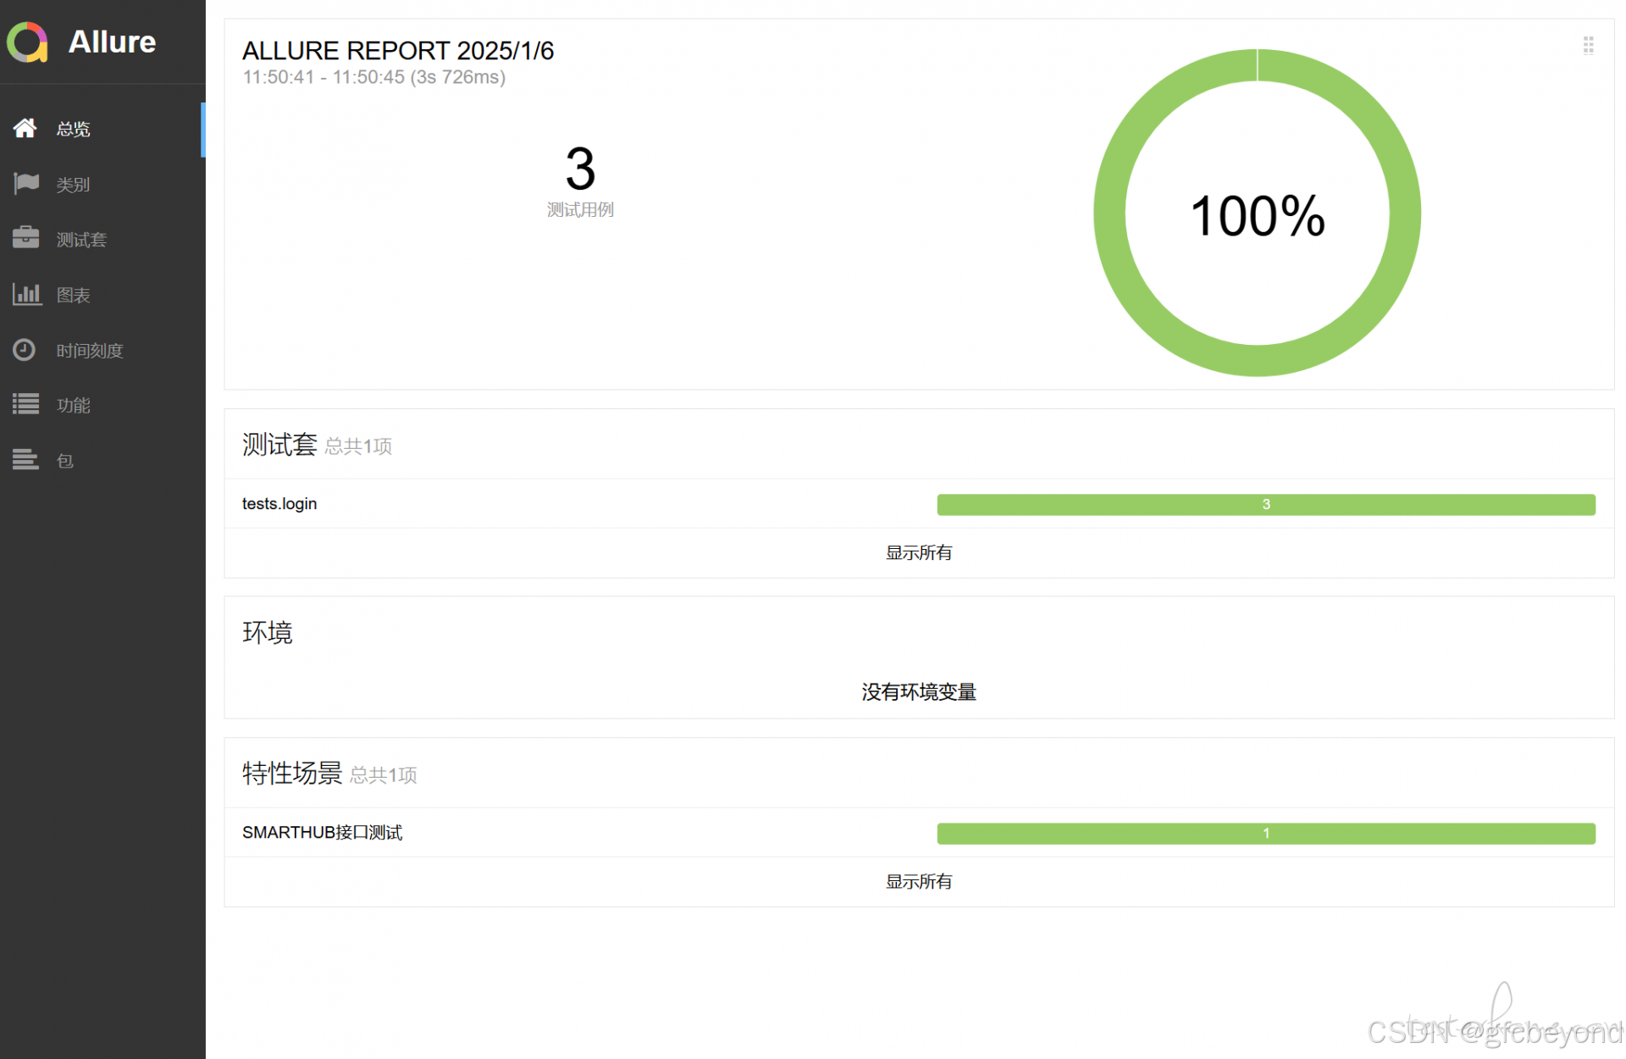Switch to the 时间刻度 menu item
Viewport: 1626px width, 1059px height.
point(102,350)
